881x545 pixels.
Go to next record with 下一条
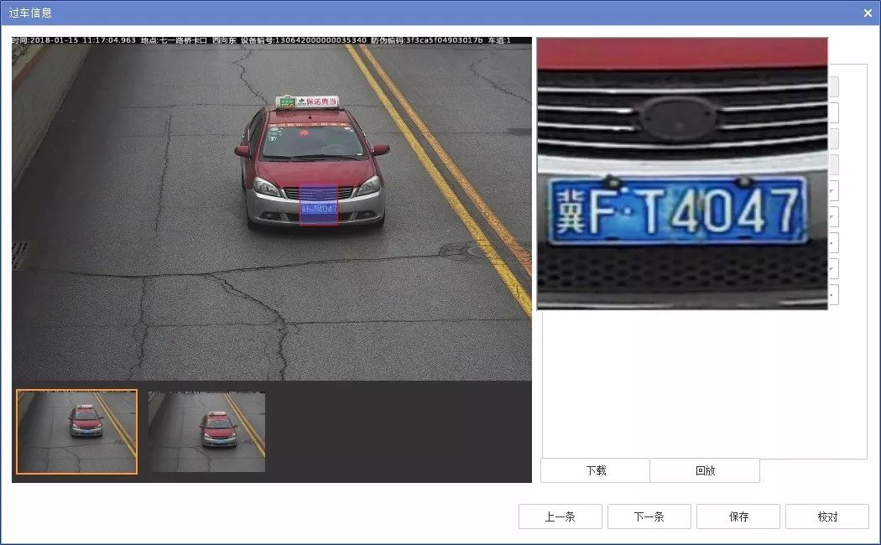pos(649,516)
